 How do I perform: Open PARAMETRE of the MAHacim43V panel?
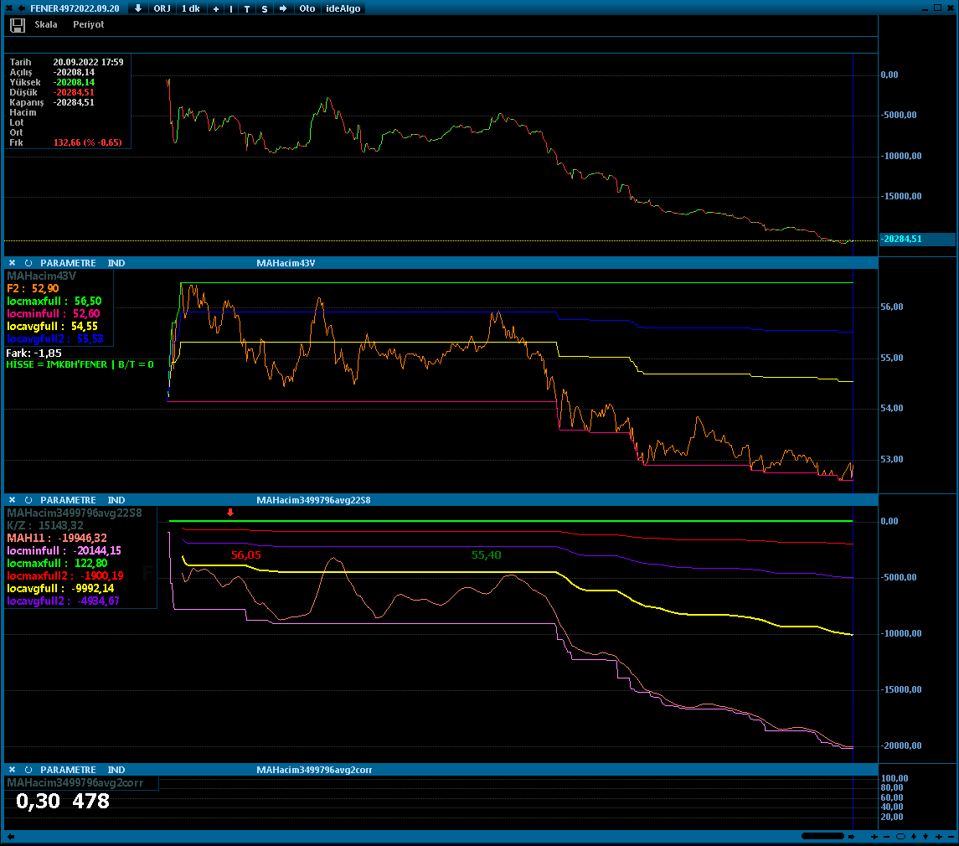[x=68, y=263]
